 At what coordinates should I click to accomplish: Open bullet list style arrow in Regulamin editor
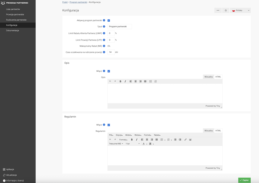[165, 140]
